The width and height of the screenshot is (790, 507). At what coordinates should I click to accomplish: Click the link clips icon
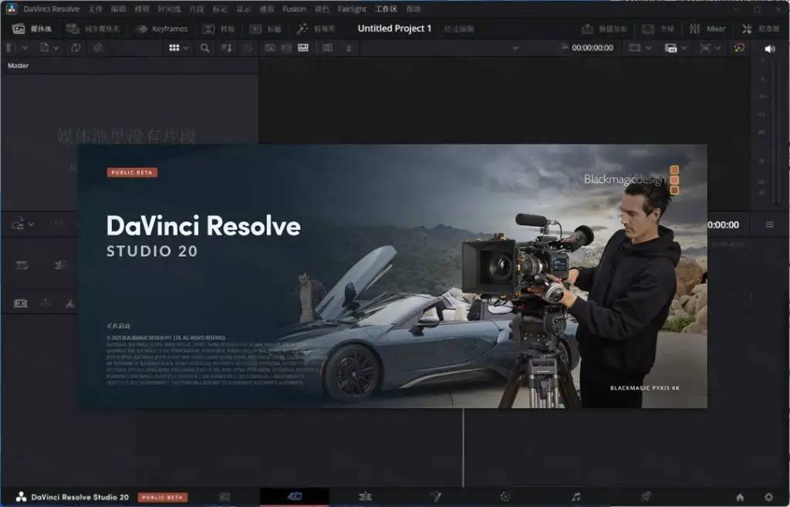tap(98, 48)
